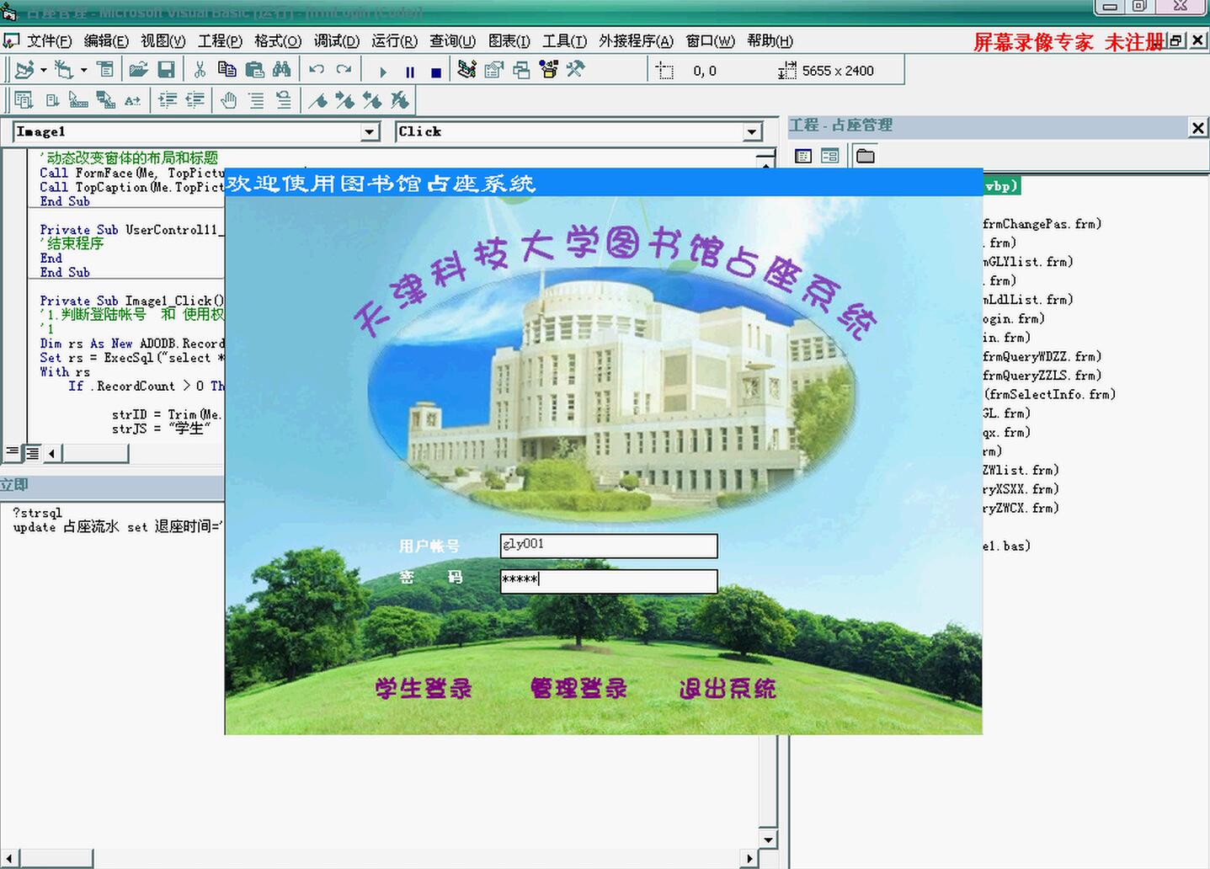
Task: Open the 工程(P) menu
Action: (220, 40)
